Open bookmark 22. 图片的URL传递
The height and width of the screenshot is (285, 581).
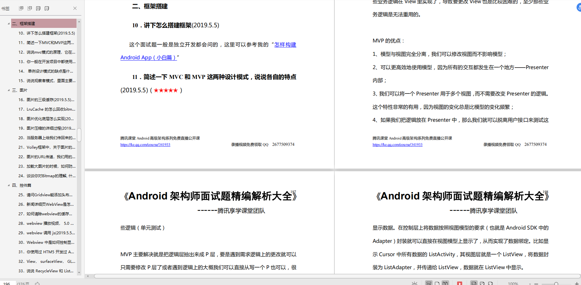point(47,157)
